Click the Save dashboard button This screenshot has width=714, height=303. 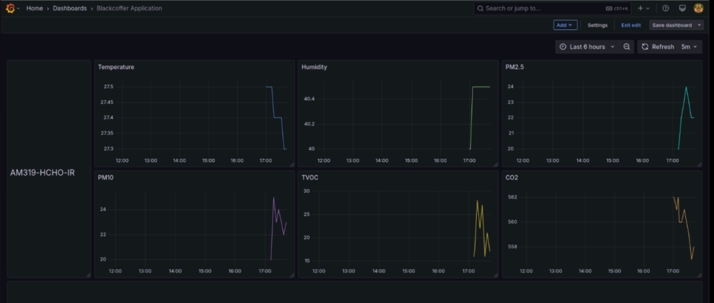coord(671,25)
